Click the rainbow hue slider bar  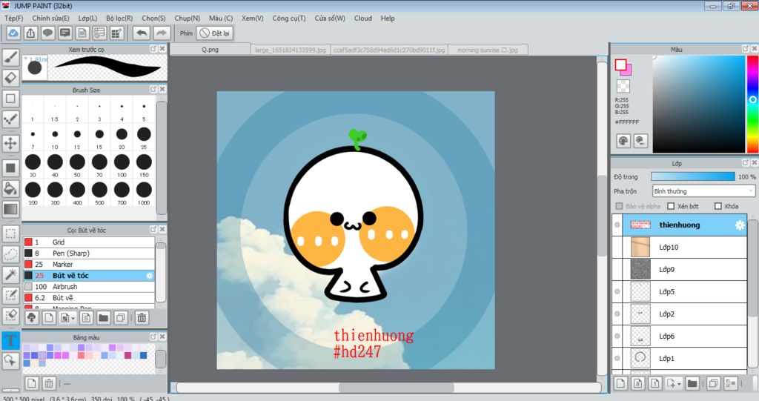753,104
